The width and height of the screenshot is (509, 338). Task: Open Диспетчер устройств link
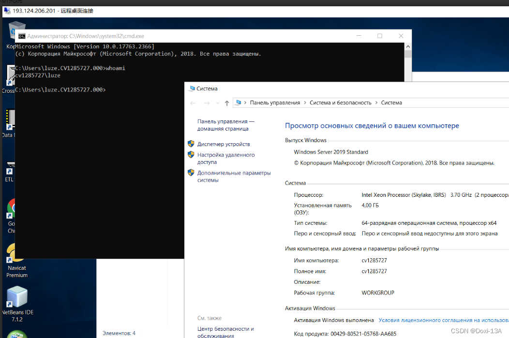click(224, 144)
